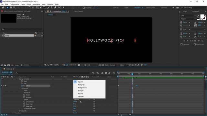
Task: Toggle the Start property stopwatch
Action: (22, 81)
